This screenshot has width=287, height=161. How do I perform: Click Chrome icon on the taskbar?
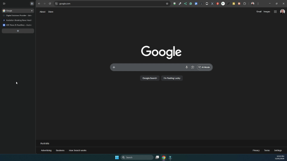pyautogui.click(x=164, y=157)
